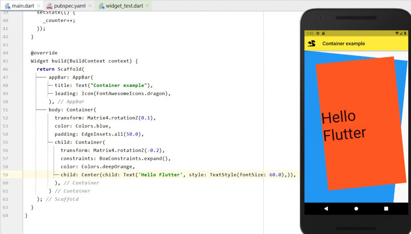The height and width of the screenshot is (234, 411).
Task: Click the 'Hello Flutter' text in emulator
Action: point(344,126)
